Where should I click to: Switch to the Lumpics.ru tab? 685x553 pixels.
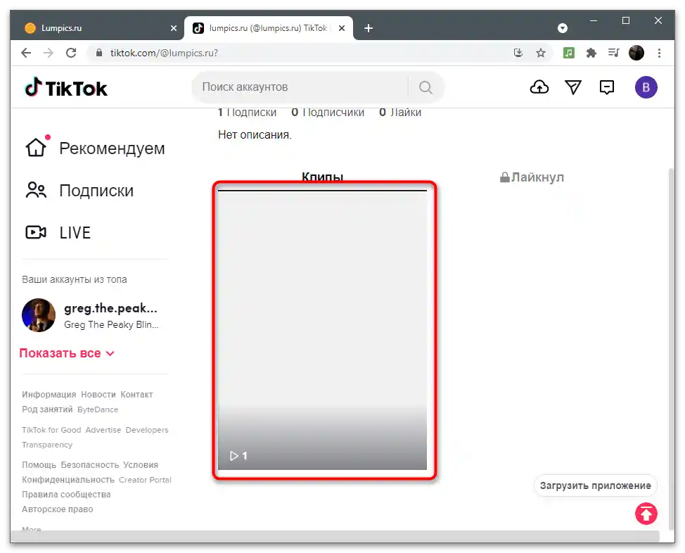[100, 28]
